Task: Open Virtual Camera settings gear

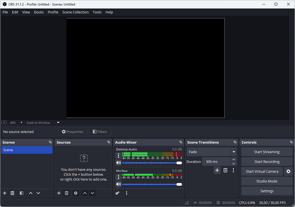Action: (x=288, y=172)
